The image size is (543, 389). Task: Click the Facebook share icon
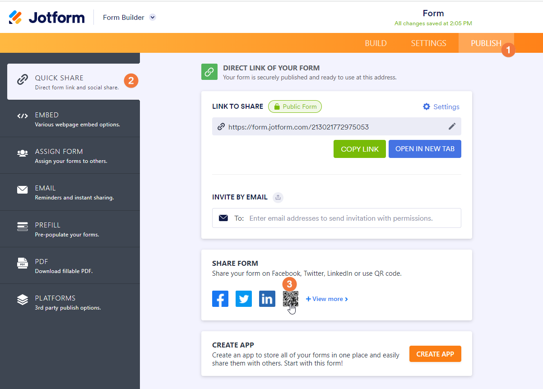pyautogui.click(x=220, y=299)
